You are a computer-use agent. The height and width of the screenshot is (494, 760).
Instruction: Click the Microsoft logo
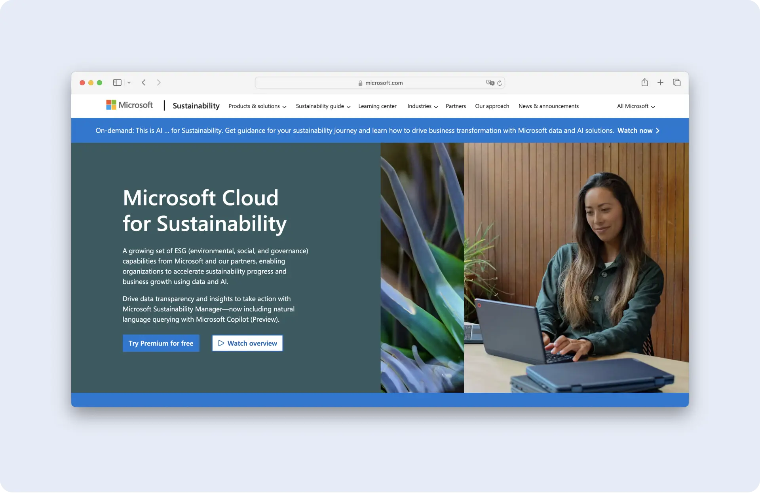129,105
